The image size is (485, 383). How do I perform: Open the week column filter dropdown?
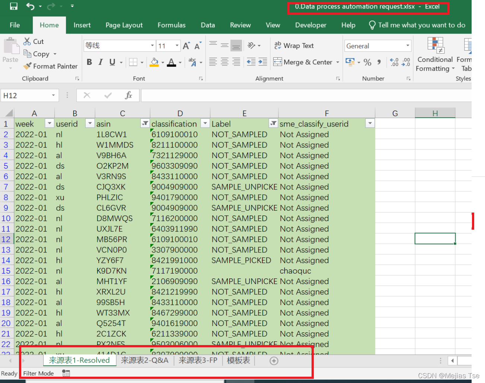coord(49,123)
